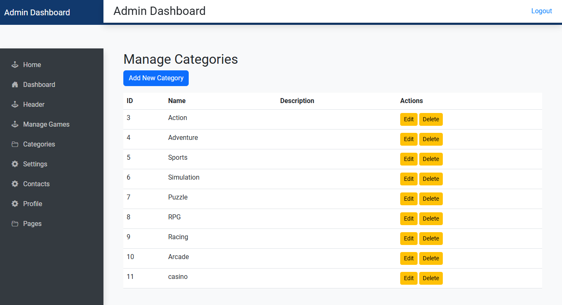562x305 pixels.
Task: Click the gear icon beside Settings
Action: click(15, 164)
